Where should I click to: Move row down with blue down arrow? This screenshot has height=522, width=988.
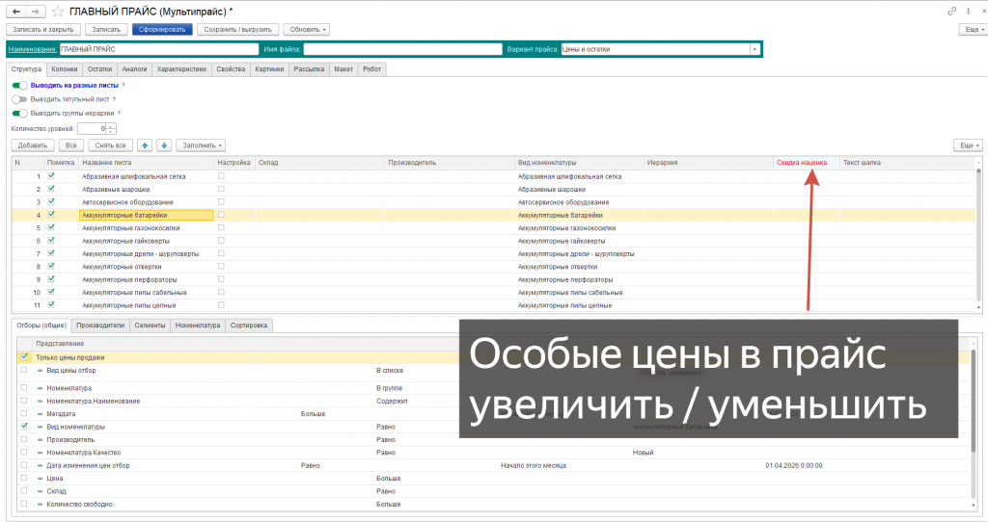[x=164, y=145]
